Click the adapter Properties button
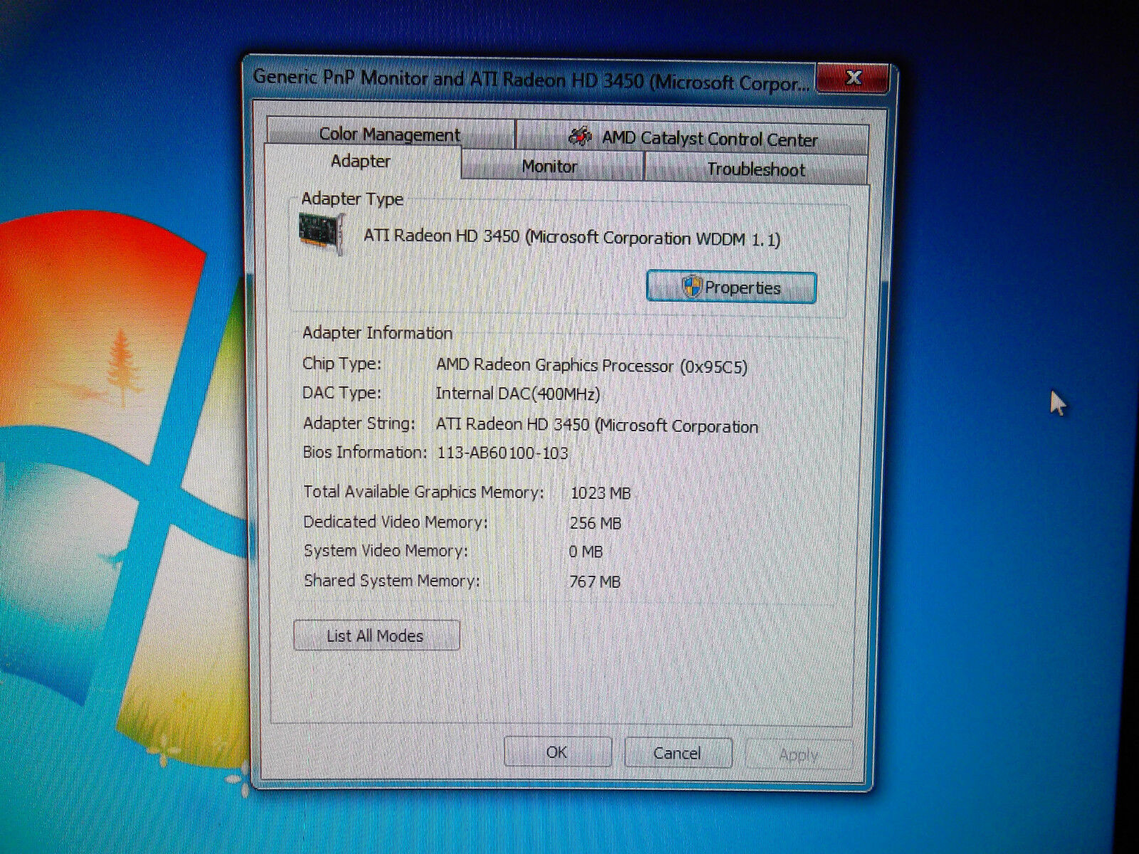Viewport: 1139px width, 854px height. coord(731,288)
